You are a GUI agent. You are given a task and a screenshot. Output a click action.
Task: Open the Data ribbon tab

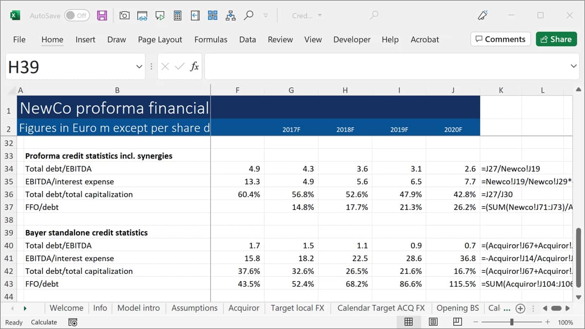[248, 39]
